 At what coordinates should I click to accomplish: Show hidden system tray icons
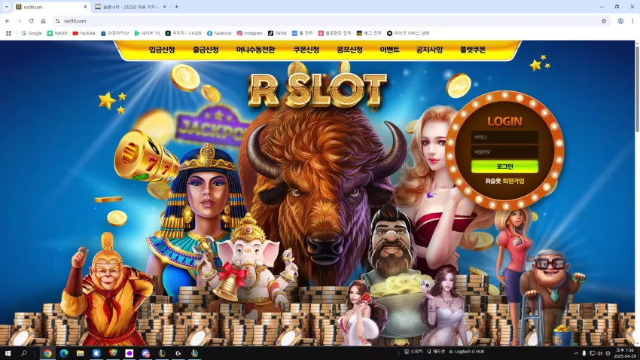[x=576, y=353]
